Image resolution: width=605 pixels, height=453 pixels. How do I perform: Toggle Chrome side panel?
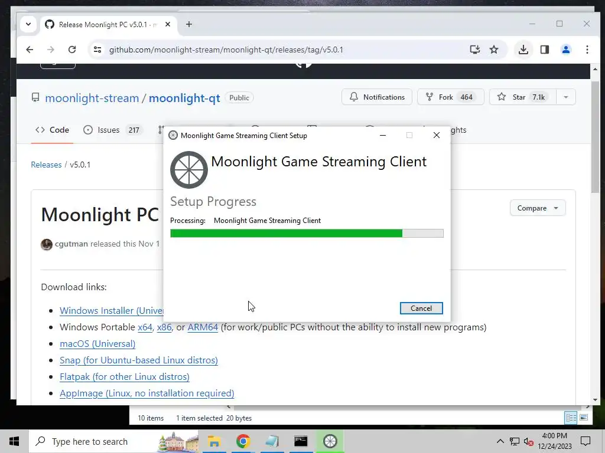(x=544, y=50)
